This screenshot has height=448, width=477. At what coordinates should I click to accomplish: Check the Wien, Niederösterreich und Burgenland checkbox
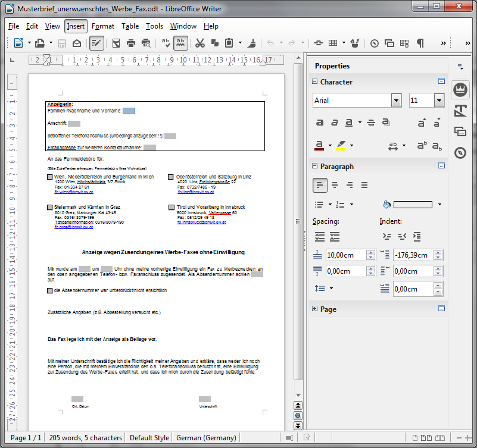point(50,177)
